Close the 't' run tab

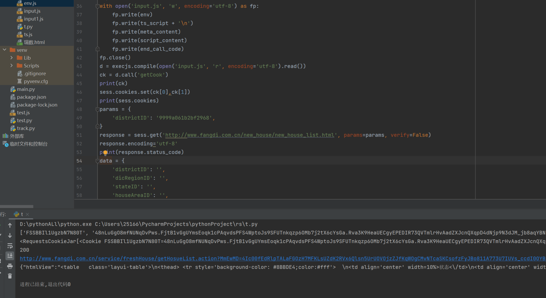pyautogui.click(x=27, y=214)
